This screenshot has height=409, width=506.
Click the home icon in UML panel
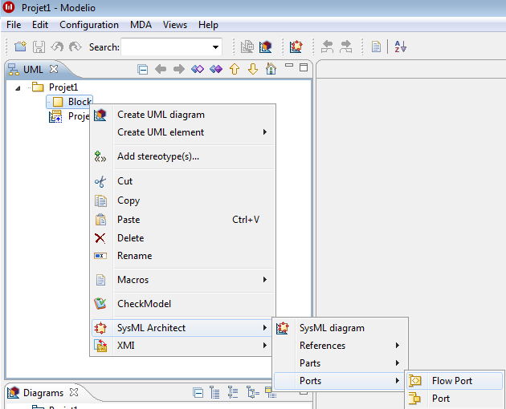tap(271, 69)
